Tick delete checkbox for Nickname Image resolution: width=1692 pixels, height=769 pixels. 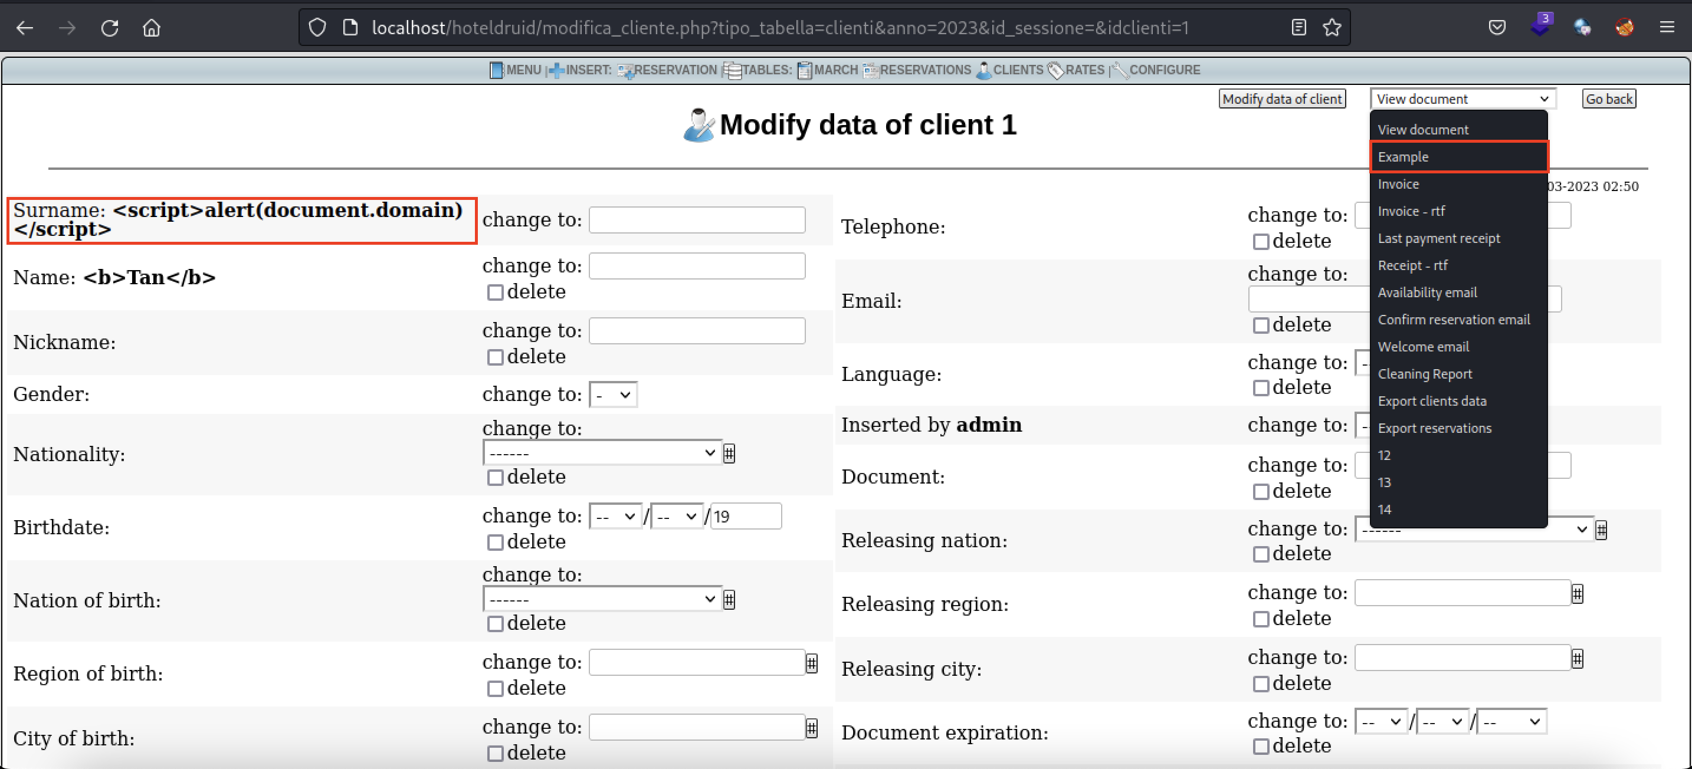(x=495, y=357)
